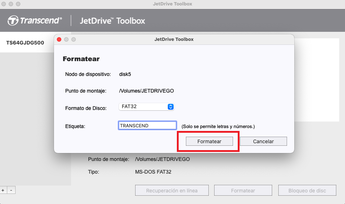Click the Formatear button in the dialog

point(209,141)
